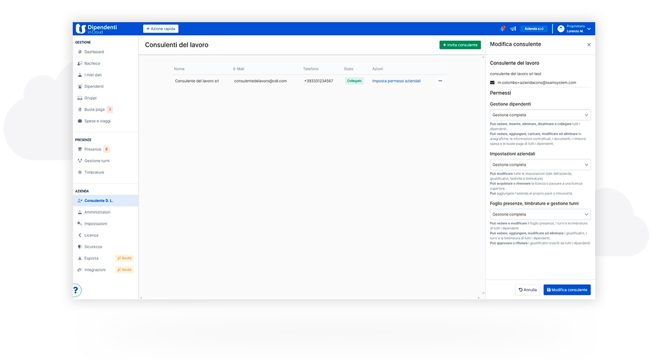The image size is (654, 360).
Task: Click the +393331234567 phone cell
Action: pos(319,81)
